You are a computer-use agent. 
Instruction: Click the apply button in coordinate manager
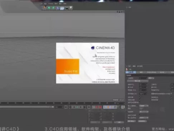[119, 122]
